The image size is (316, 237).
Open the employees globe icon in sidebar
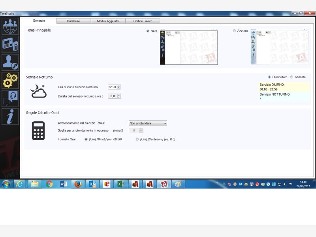pos(10,26)
